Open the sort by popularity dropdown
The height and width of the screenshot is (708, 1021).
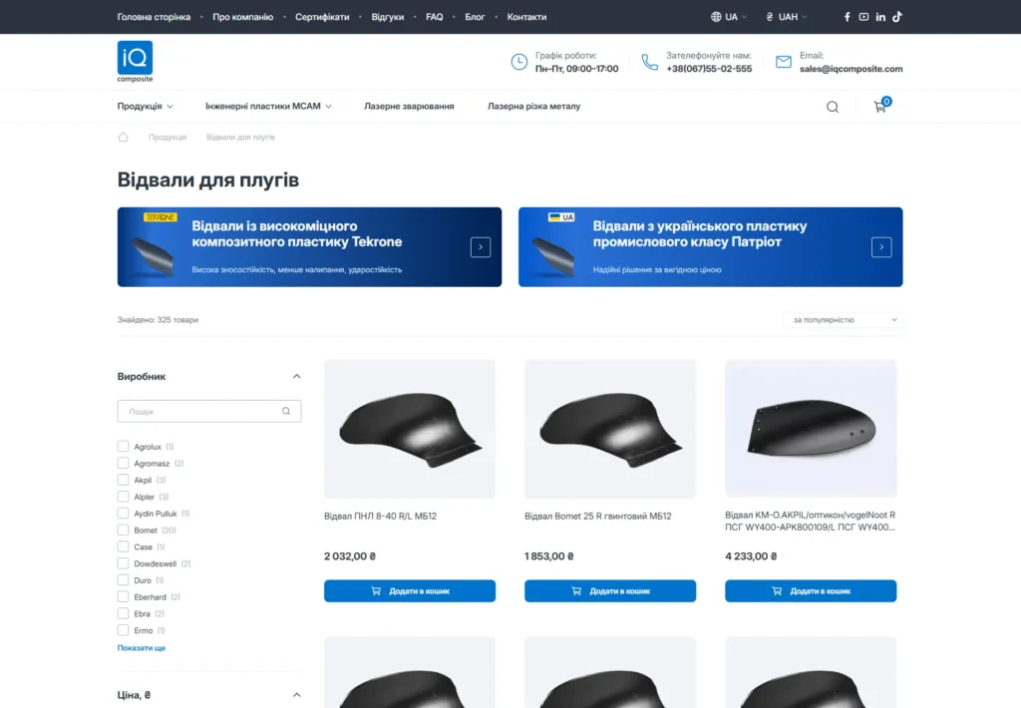843,320
